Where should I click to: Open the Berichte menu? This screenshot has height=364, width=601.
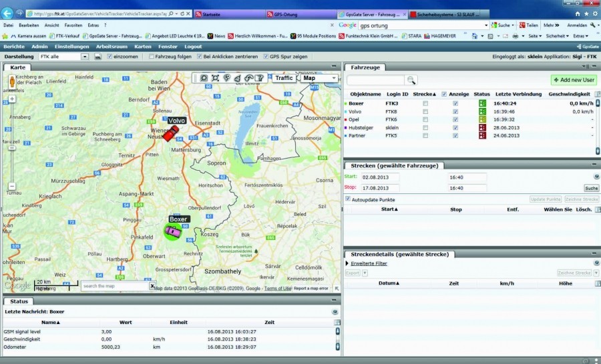pyautogui.click(x=14, y=47)
